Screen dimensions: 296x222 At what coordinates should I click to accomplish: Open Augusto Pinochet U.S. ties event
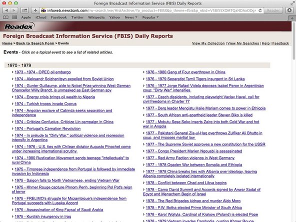(71, 149)
